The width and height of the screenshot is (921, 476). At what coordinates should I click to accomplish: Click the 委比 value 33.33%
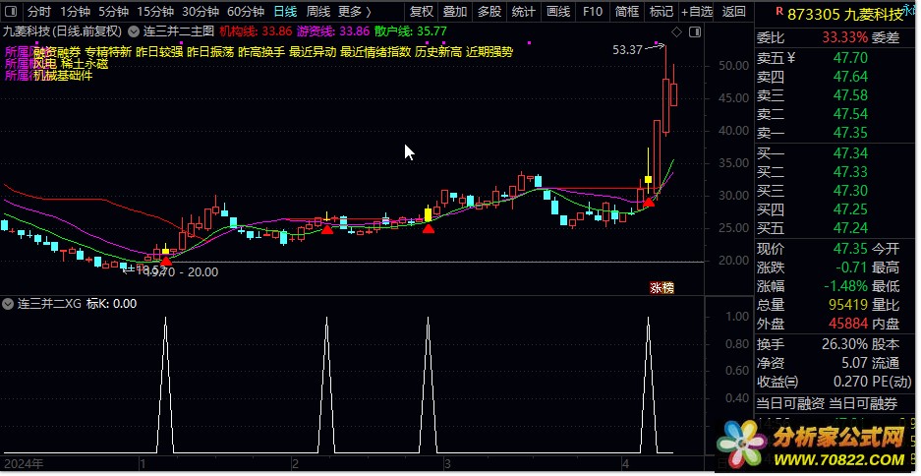pyautogui.click(x=844, y=38)
